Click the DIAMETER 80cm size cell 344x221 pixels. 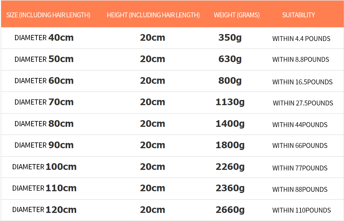[44, 124]
